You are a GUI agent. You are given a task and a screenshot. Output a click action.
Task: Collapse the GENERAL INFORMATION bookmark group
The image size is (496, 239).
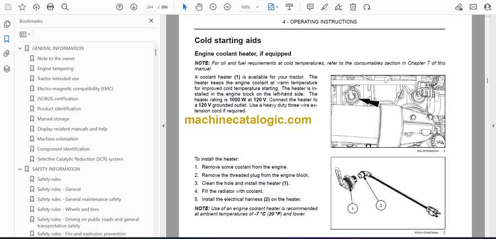click(x=20, y=48)
